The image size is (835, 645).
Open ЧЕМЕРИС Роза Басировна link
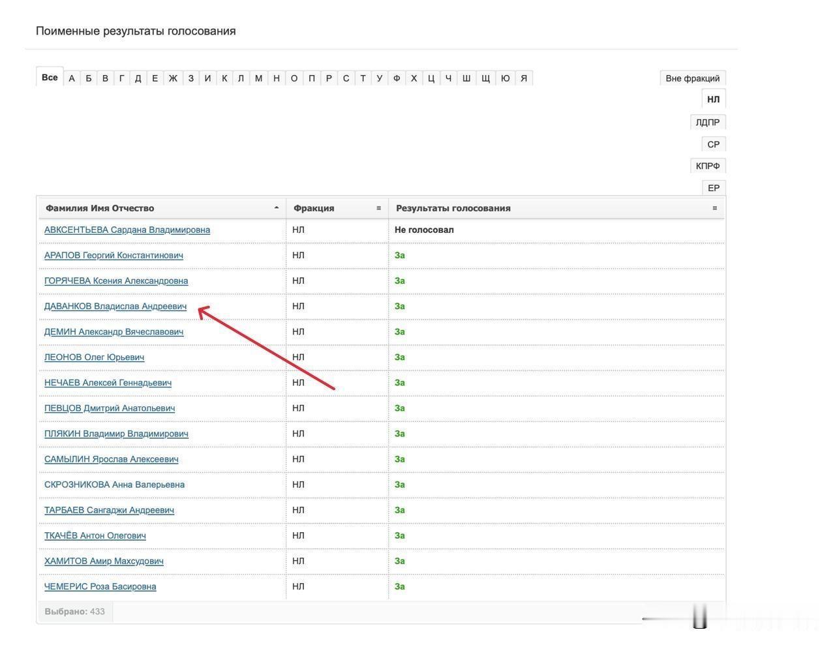[x=100, y=586]
